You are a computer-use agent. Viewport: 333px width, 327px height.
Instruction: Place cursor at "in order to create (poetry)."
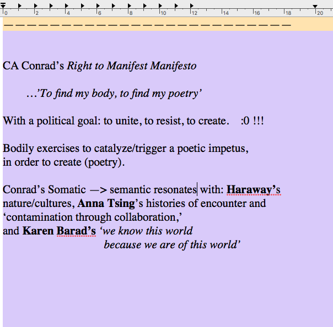click(64, 162)
